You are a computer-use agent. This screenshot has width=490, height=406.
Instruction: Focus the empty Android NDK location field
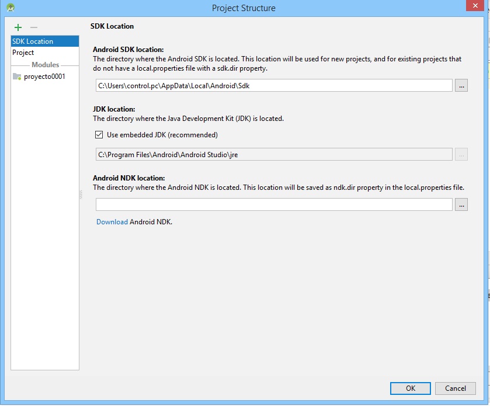[273, 204]
